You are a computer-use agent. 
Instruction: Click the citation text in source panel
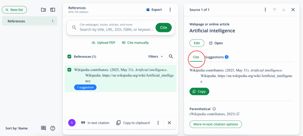click(x=241, y=76)
